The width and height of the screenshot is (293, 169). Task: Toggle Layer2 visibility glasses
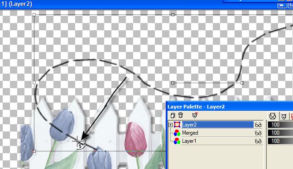tap(258, 125)
